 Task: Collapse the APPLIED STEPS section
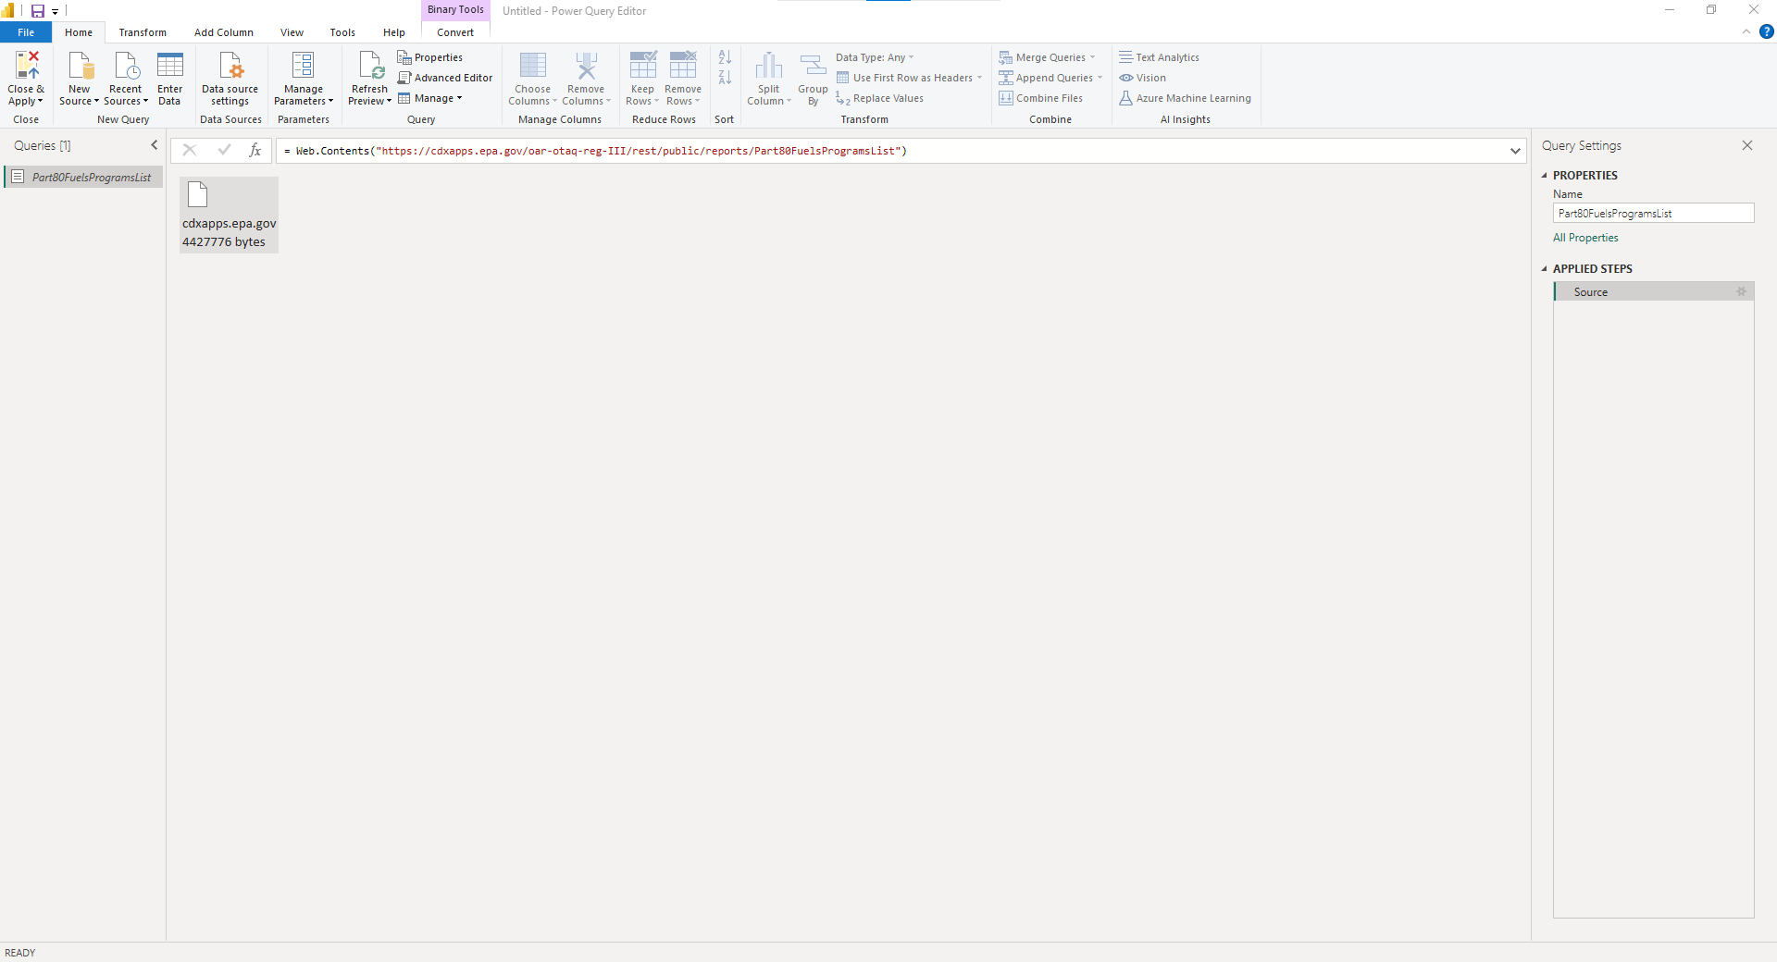click(x=1544, y=268)
